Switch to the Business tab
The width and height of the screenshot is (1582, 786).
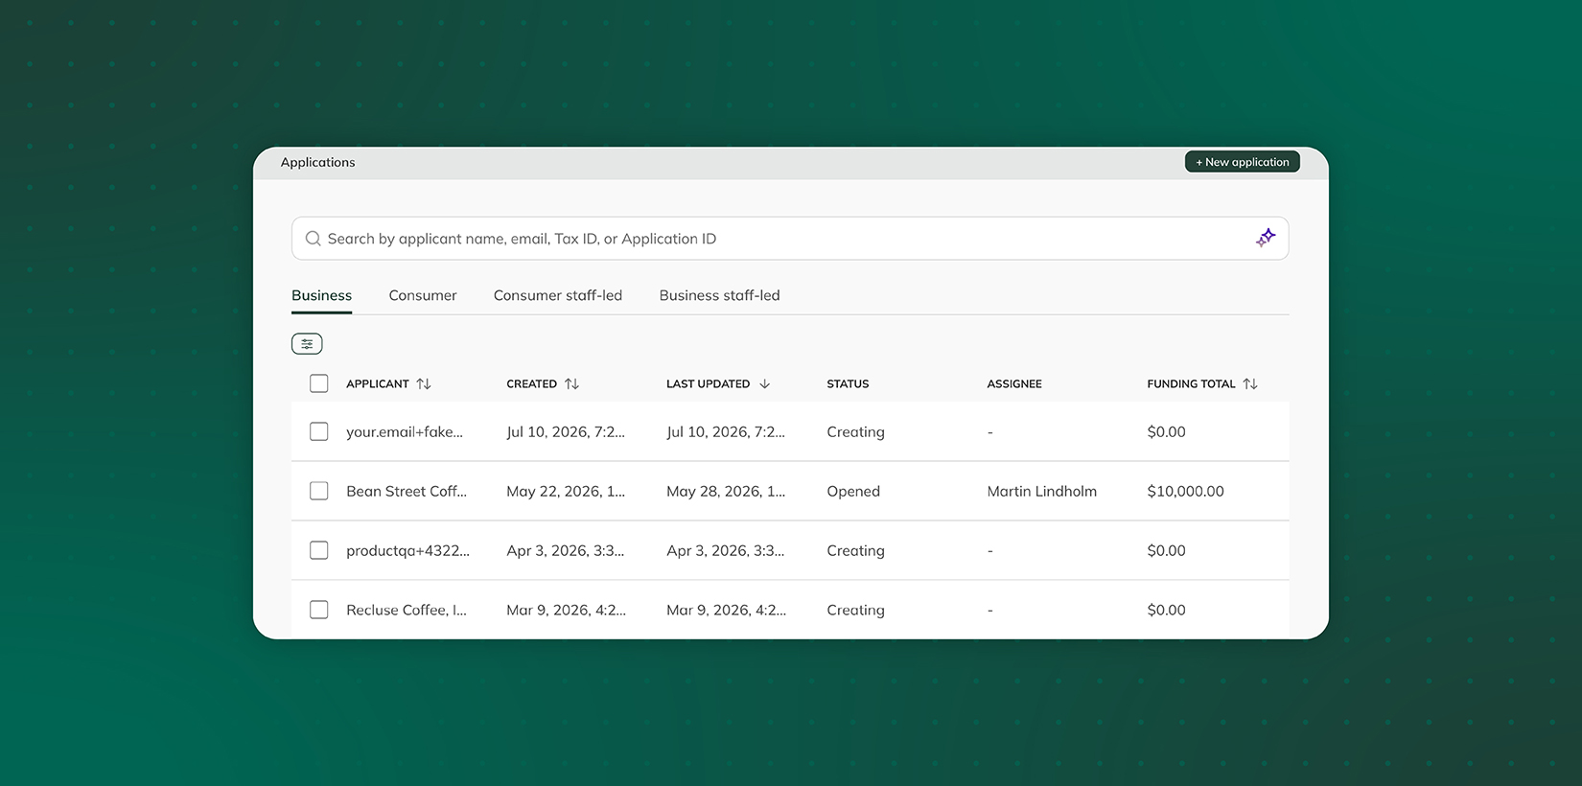click(x=321, y=295)
